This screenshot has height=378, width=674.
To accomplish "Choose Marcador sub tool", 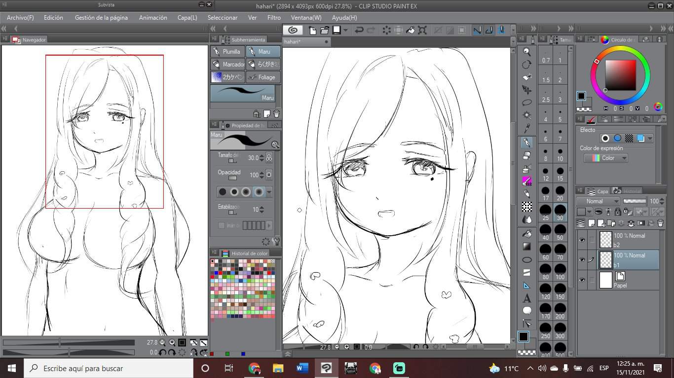I will (227, 64).
